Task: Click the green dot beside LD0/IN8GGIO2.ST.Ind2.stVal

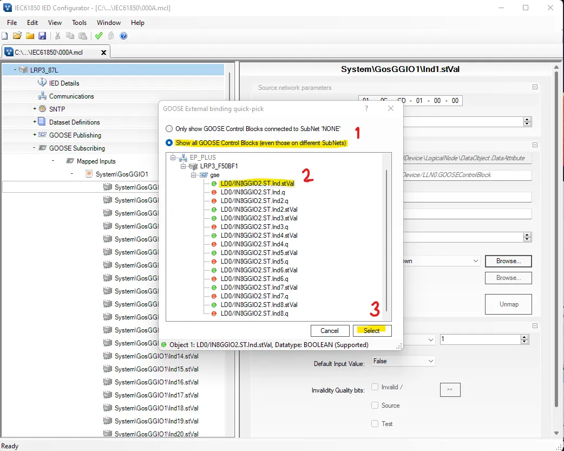Action: [214, 210]
